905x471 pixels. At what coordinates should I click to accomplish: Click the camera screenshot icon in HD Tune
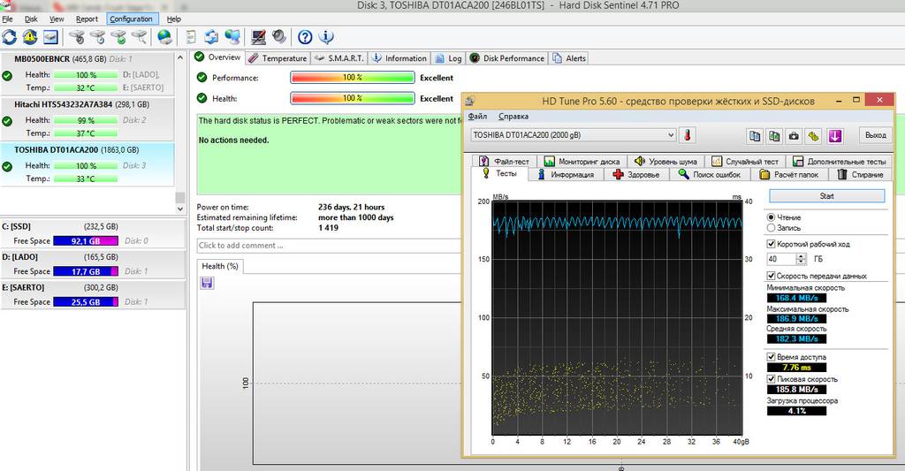point(794,135)
